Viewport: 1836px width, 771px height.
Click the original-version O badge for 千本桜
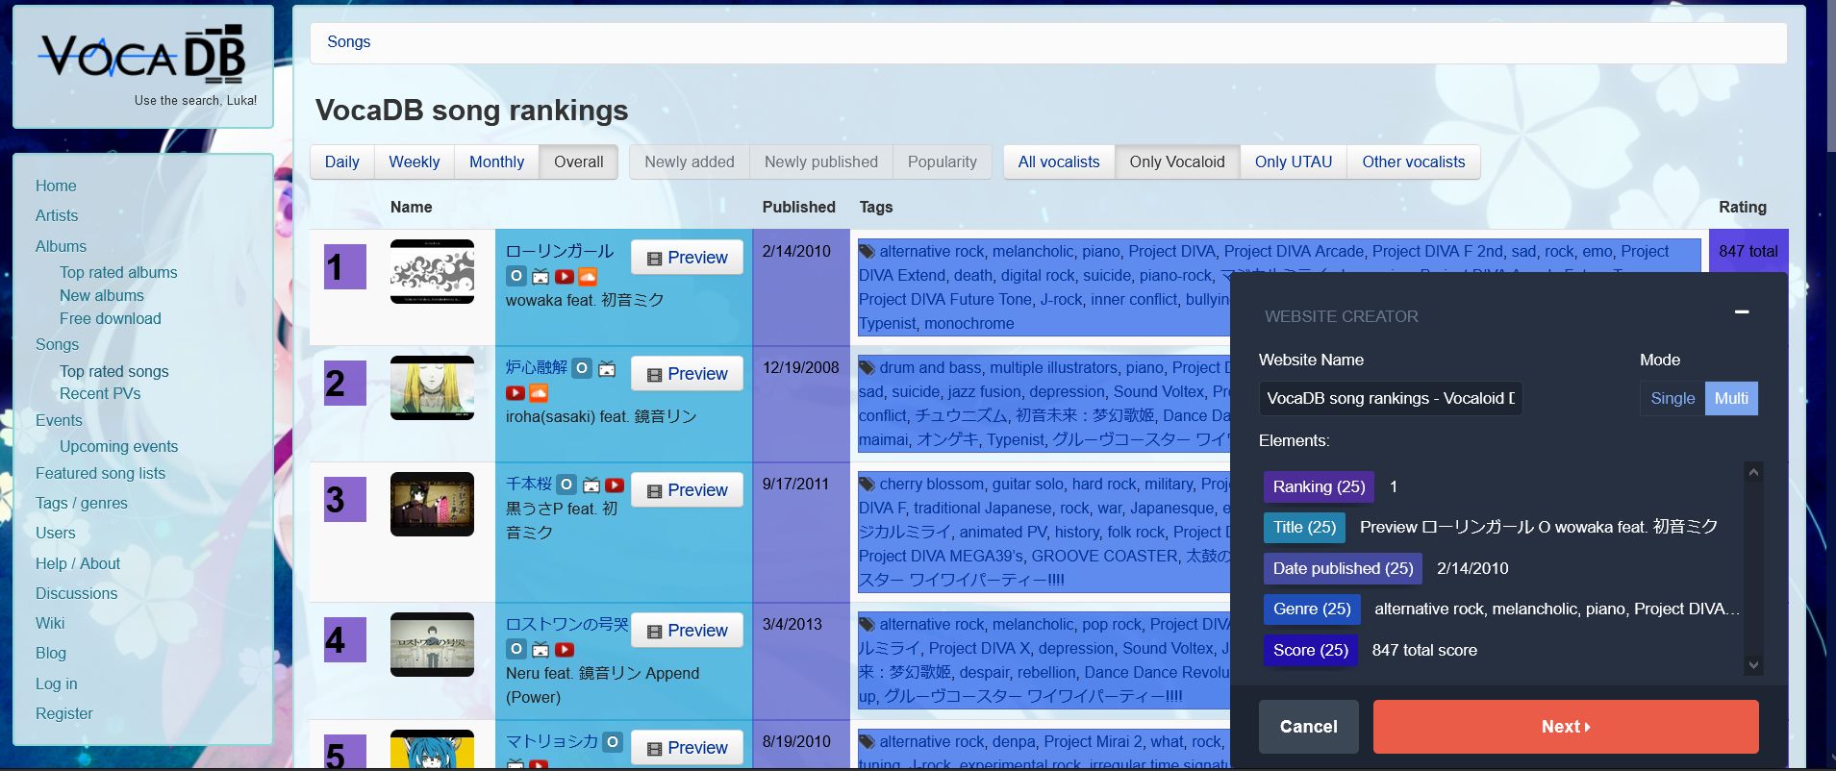[x=567, y=485]
